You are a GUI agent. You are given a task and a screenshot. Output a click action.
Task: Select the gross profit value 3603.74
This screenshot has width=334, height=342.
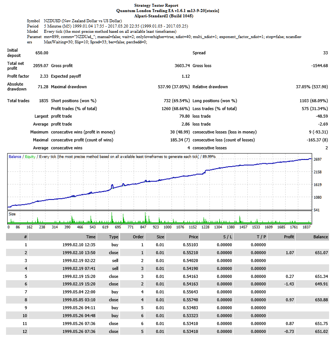pyautogui.click(x=182, y=66)
